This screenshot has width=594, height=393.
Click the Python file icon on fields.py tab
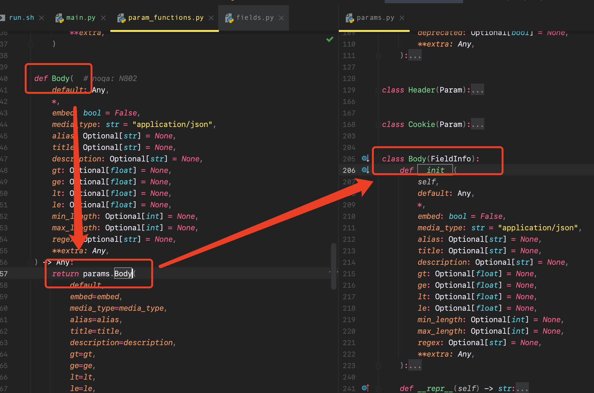[229, 18]
